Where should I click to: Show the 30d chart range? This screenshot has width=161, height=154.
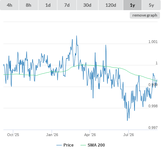87,5
